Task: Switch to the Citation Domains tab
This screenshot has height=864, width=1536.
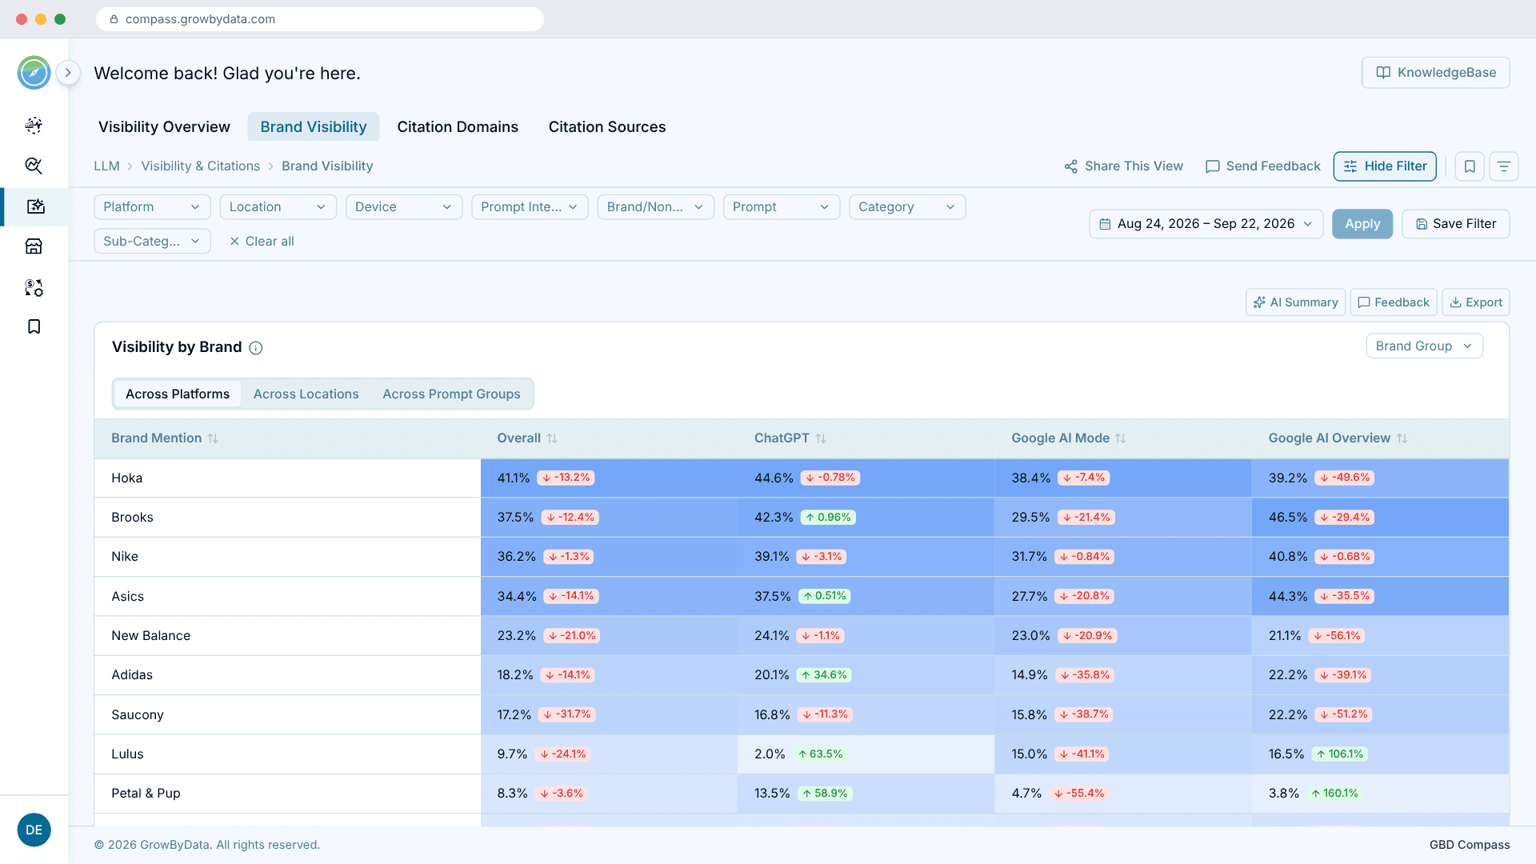Action: point(458,127)
